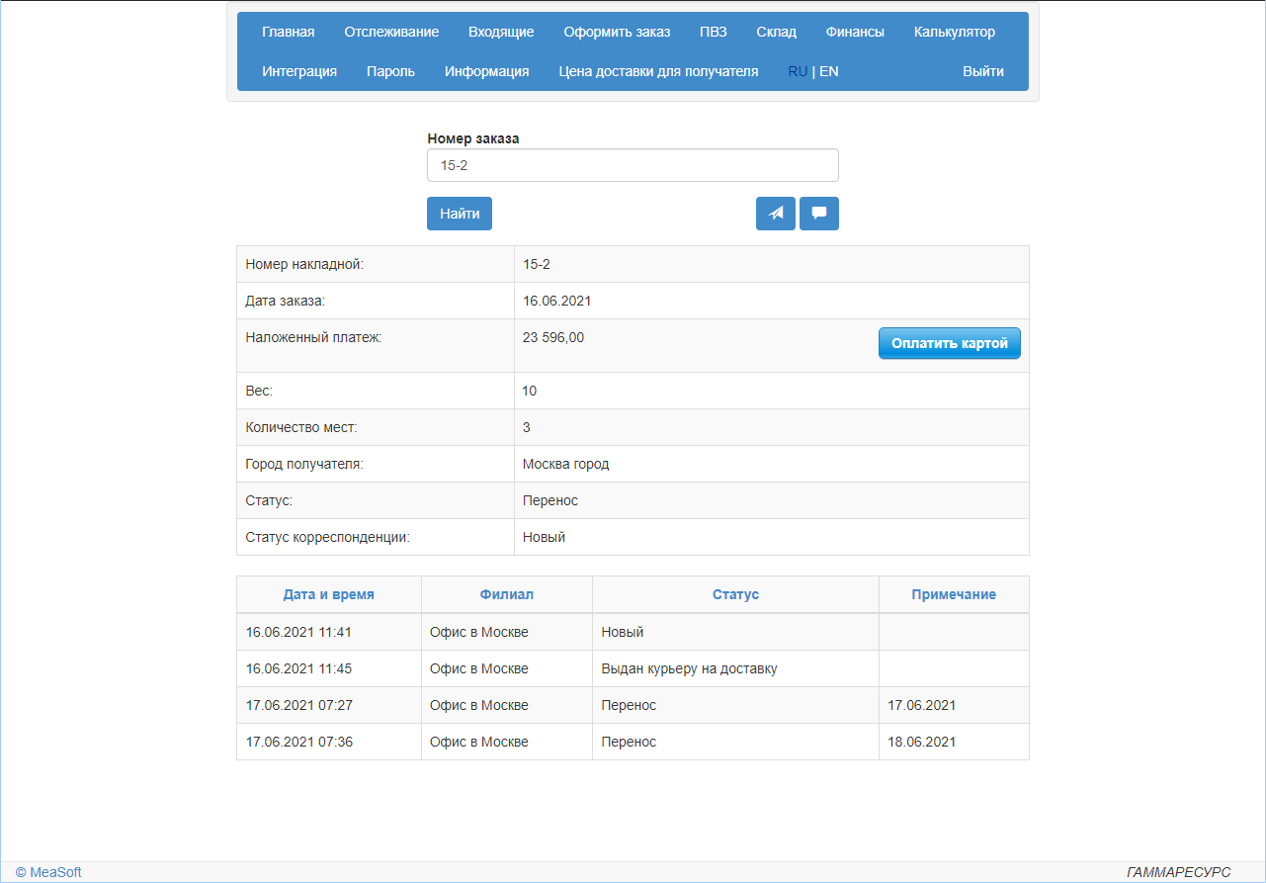The height and width of the screenshot is (883, 1266).
Task: Click Выйти to log out
Action: (982, 70)
